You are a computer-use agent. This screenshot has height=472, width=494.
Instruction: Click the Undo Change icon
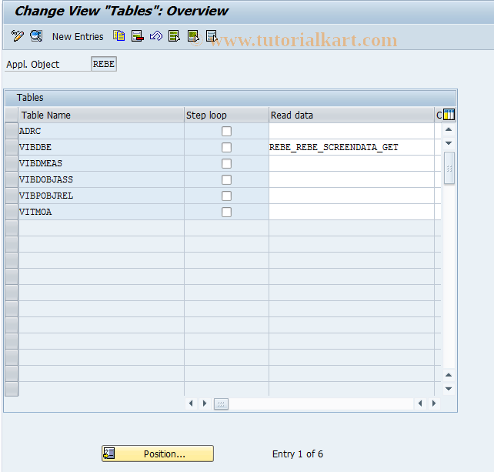tap(156, 36)
